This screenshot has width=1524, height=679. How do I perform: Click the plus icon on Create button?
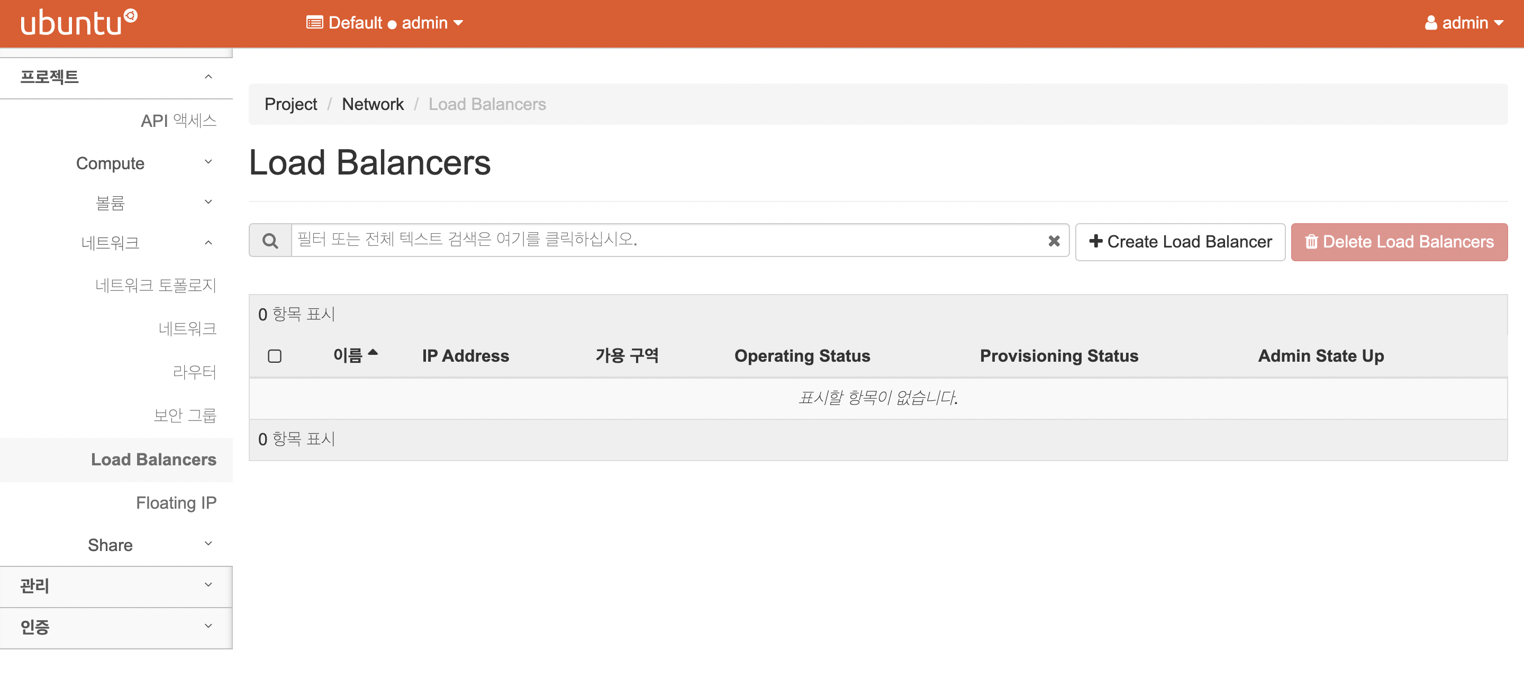pos(1095,241)
